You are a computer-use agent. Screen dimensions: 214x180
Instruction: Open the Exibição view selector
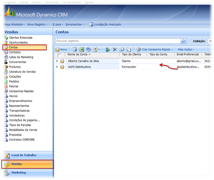(x=210, y=41)
